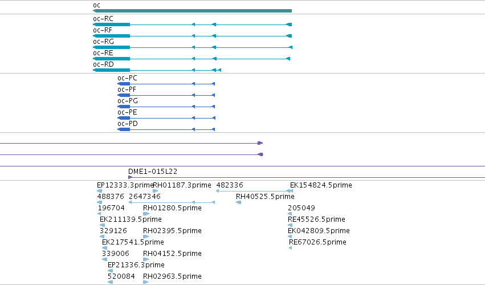The height and width of the screenshot is (285, 485).
Task: Click the oc-RD transcript's first exon block
Action: coord(219,70)
